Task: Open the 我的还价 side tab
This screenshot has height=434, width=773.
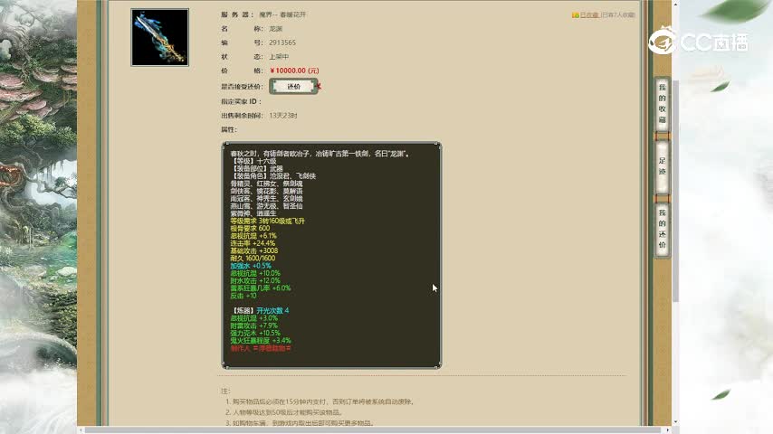Action: click(x=662, y=229)
